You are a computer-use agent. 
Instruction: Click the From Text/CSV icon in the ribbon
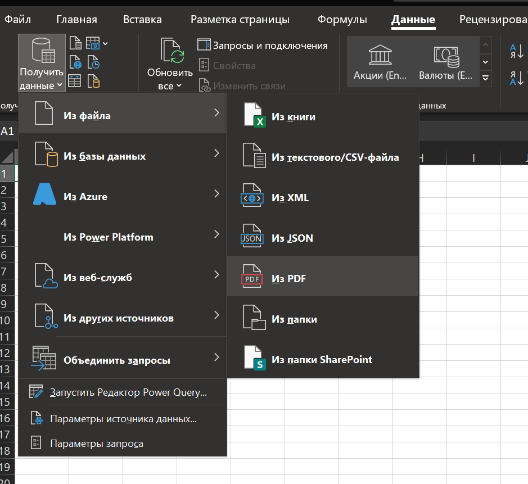point(75,43)
